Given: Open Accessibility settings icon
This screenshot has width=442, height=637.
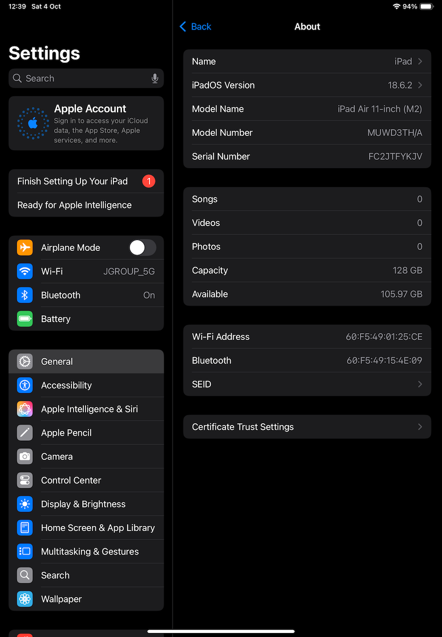Looking at the screenshot, I should [25, 385].
